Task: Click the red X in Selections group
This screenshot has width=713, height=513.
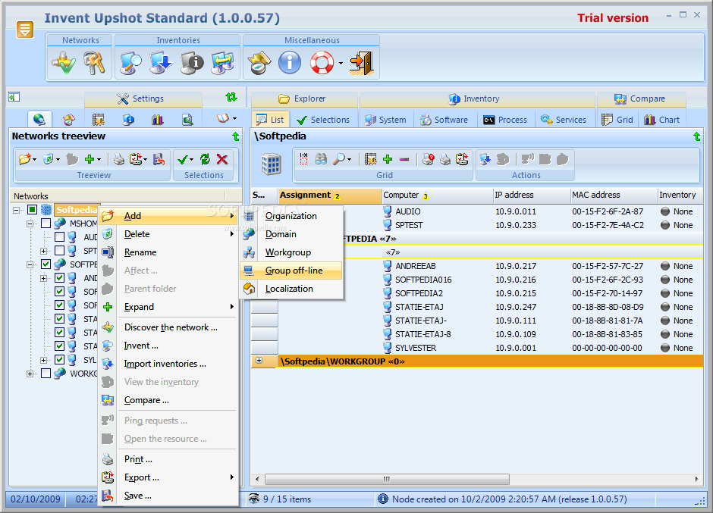Action: (x=222, y=159)
